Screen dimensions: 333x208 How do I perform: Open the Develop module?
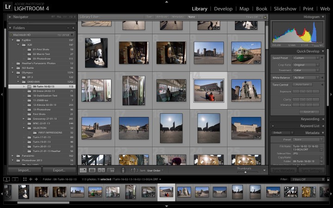223,9
